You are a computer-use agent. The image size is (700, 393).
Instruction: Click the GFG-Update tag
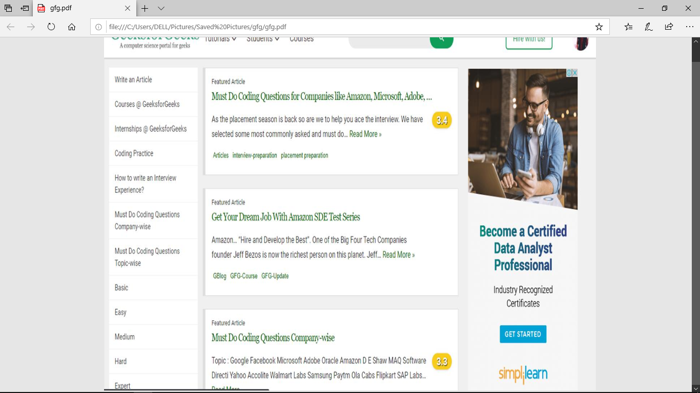275,276
